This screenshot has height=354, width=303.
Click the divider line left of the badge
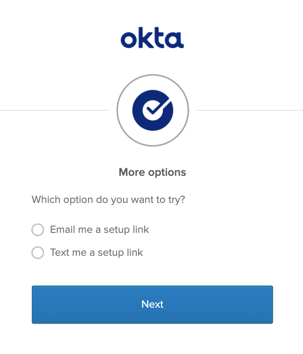click(x=54, y=110)
